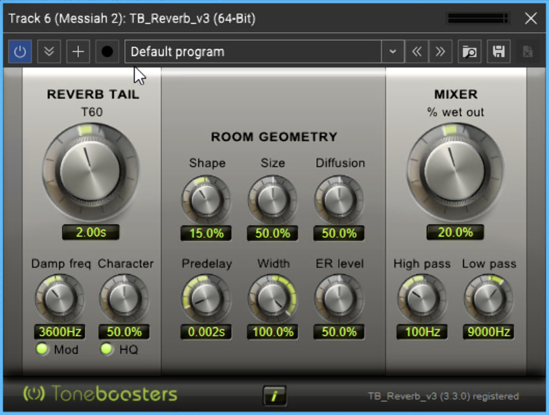Toggle the Mod LED switch
This screenshot has width=549, height=415.
click(41, 350)
